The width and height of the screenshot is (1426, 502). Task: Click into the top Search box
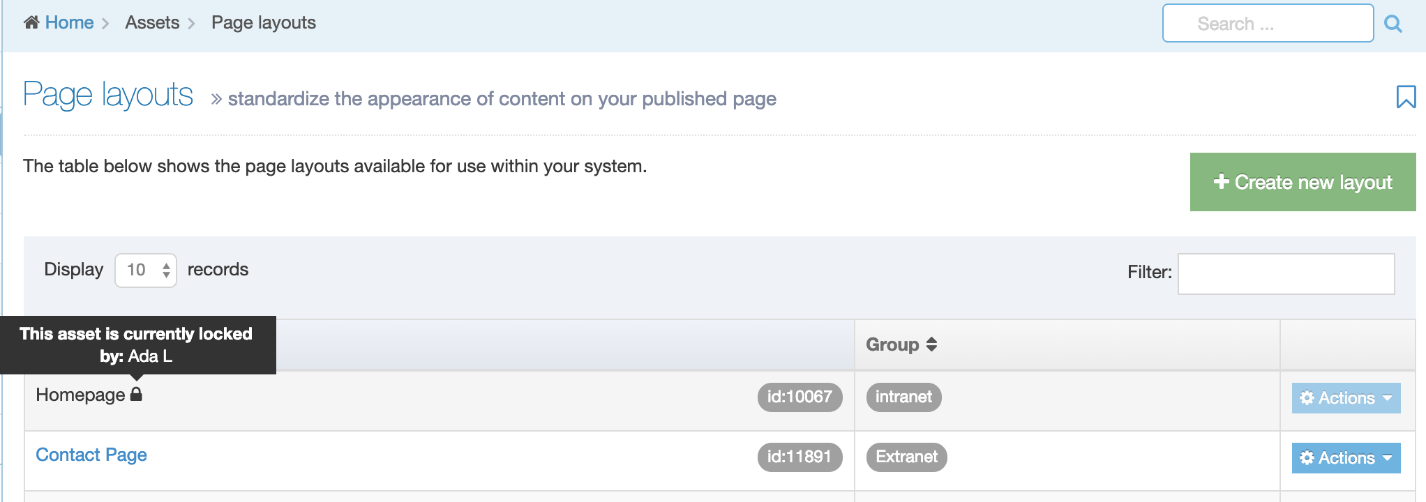click(1267, 24)
